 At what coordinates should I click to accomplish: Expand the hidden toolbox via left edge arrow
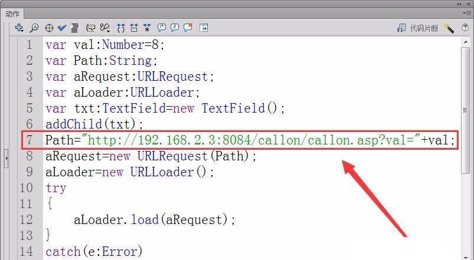(6, 157)
